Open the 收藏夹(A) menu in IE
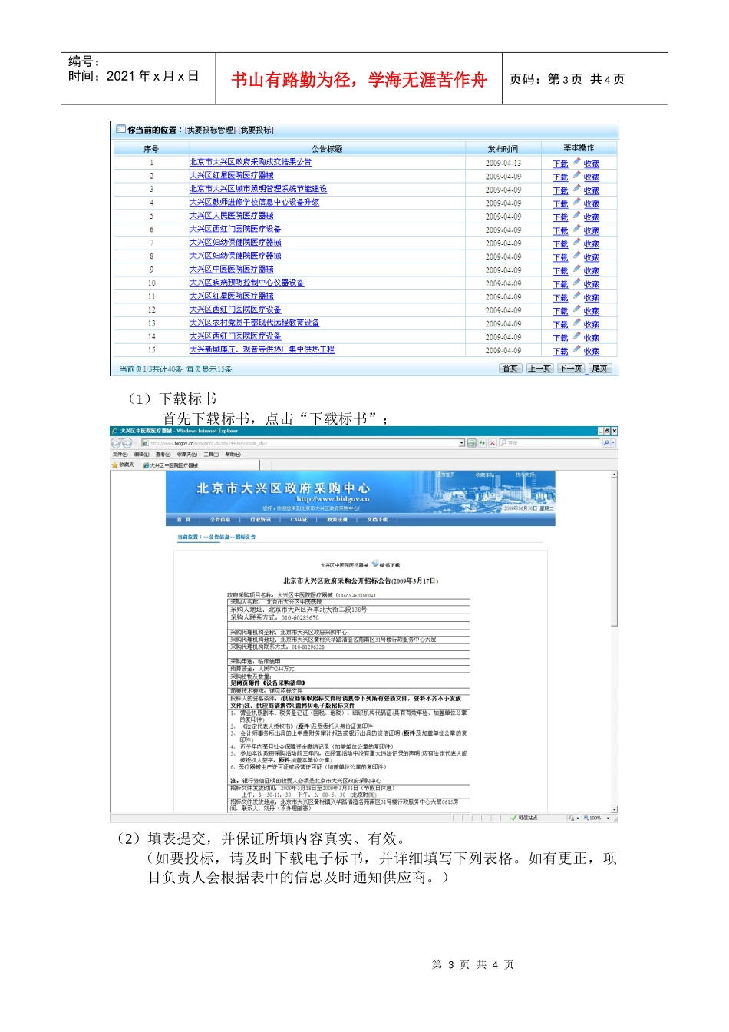Image resolution: width=729 pixels, height=1032 pixels. point(187,455)
